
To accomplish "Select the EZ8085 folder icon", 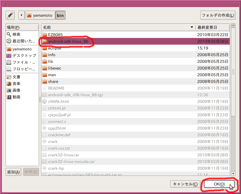I will tap(44, 35).
